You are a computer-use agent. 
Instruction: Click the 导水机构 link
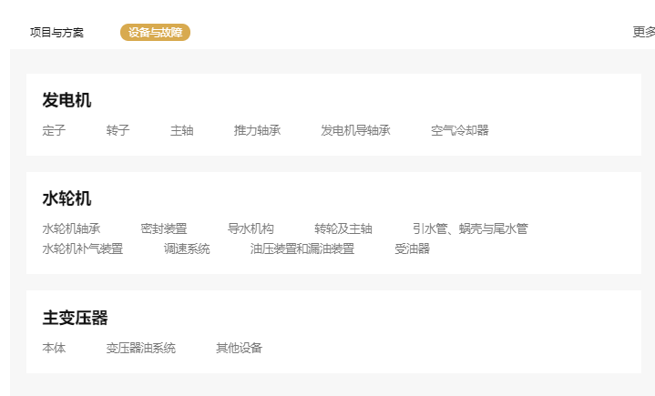(251, 228)
